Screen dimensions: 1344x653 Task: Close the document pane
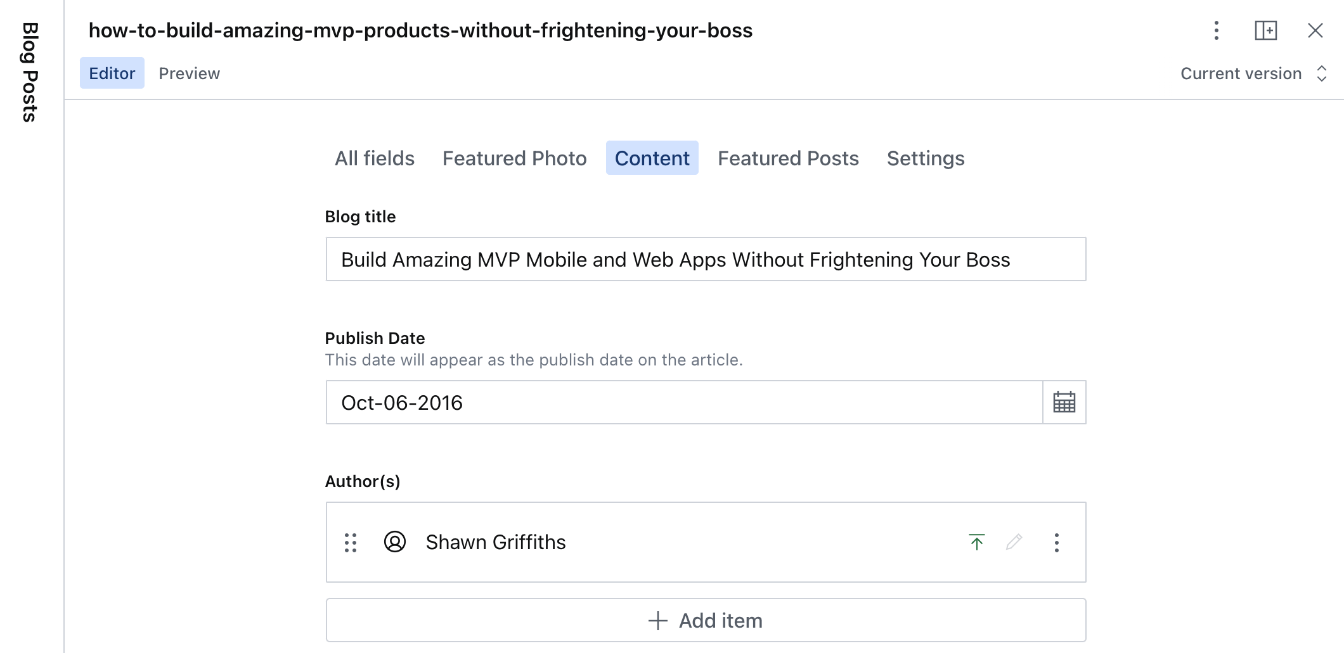point(1315,30)
